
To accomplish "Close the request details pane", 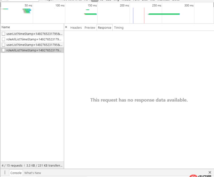I will coord(66,27).
